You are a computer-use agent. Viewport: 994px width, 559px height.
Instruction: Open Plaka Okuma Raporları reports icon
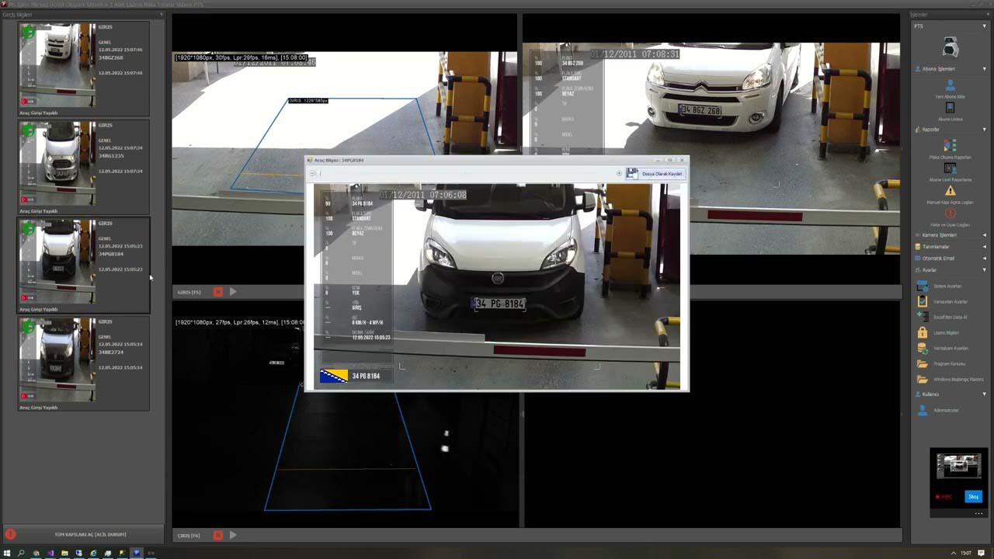pos(950,145)
